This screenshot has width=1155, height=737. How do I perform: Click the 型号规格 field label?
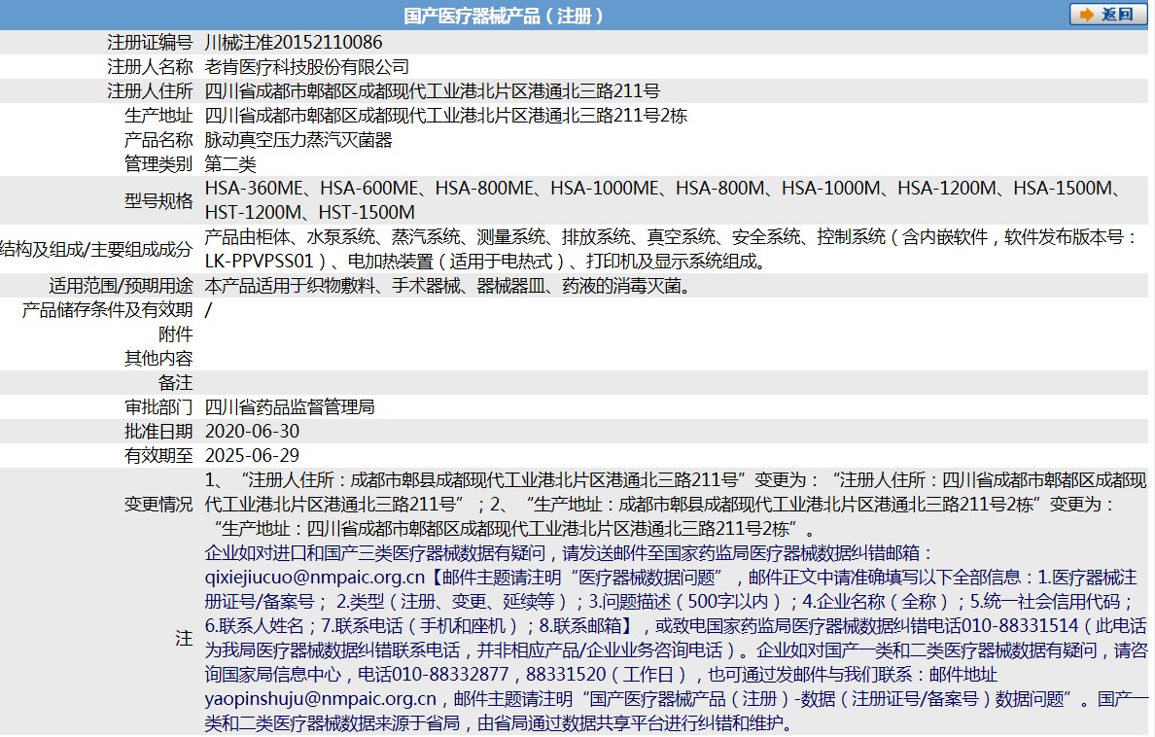click(158, 200)
